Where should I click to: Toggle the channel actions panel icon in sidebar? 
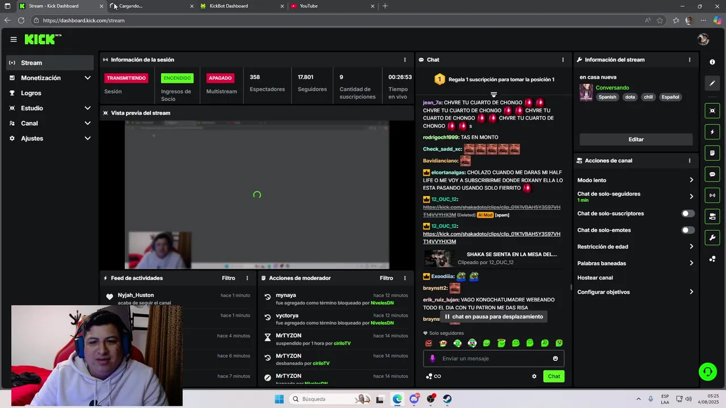[712, 216]
